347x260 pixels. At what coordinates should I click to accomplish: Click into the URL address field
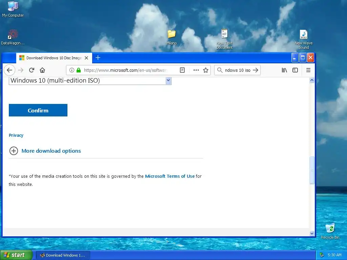coord(125,70)
